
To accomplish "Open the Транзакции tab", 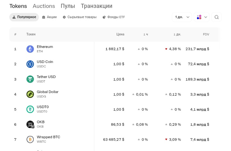I will point(97,6).
